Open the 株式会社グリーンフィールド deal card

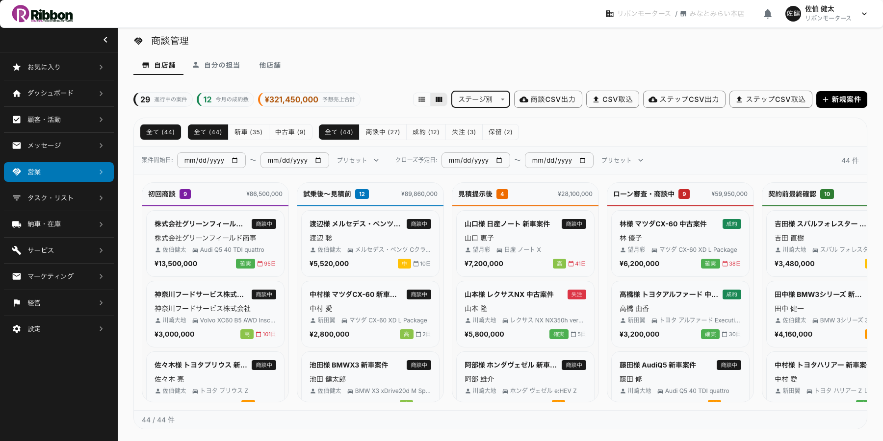[x=215, y=244]
